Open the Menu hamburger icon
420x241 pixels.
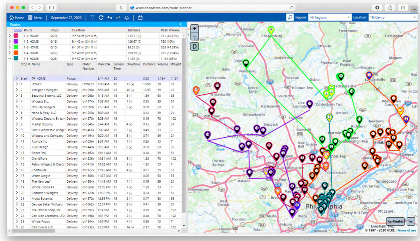tap(30, 17)
